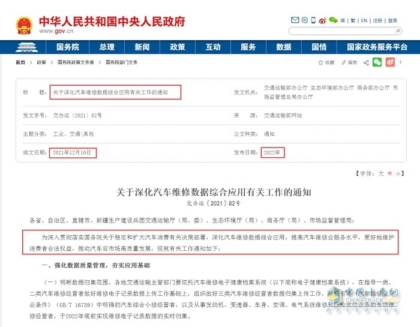Open the mobile phone icon in header

tap(313, 20)
